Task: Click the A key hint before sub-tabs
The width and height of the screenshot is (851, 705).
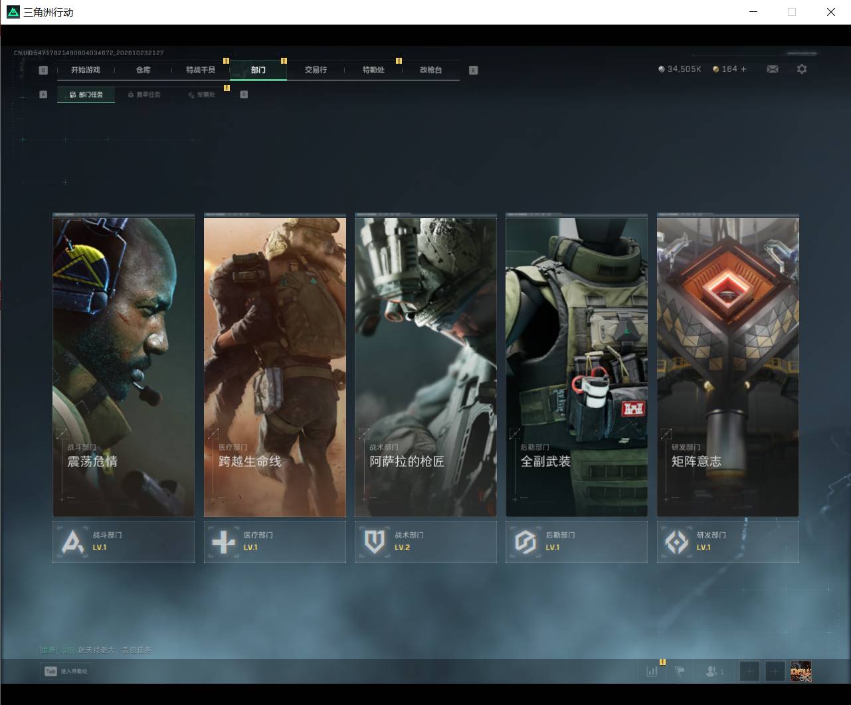Action: tap(43, 94)
